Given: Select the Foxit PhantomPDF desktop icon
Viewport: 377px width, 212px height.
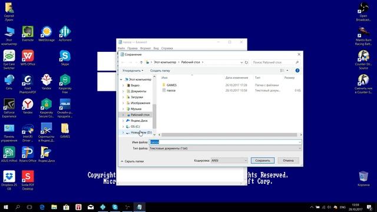Looking at the screenshot, I should click(x=28, y=84).
